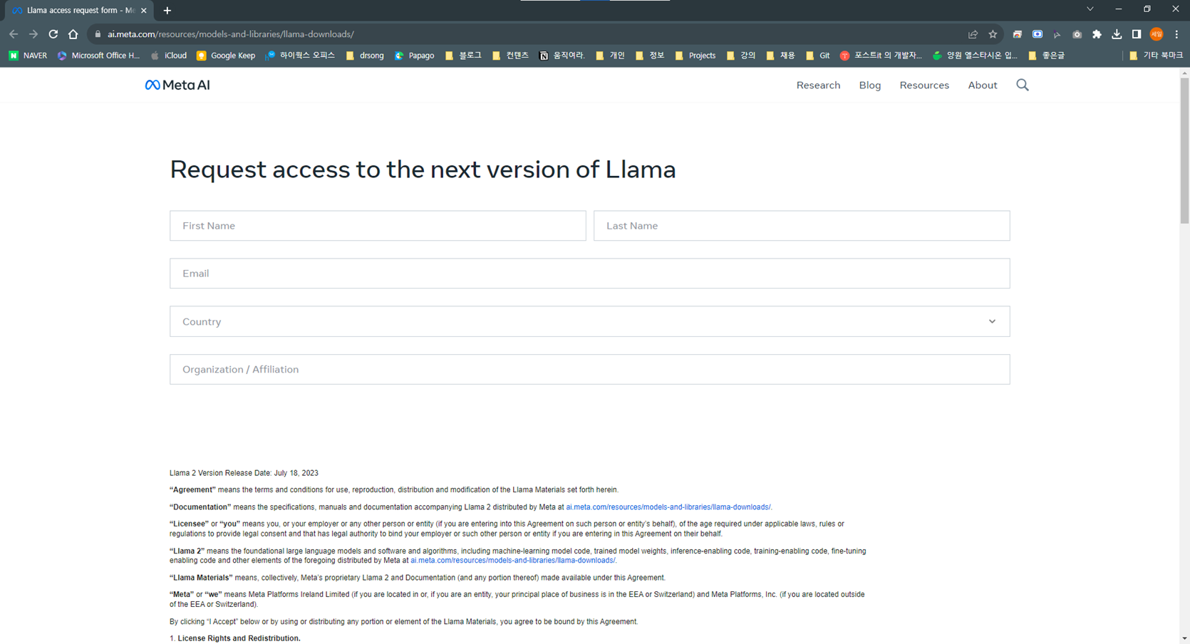Show browser downloads
The width and height of the screenshot is (1190, 644).
point(1117,34)
